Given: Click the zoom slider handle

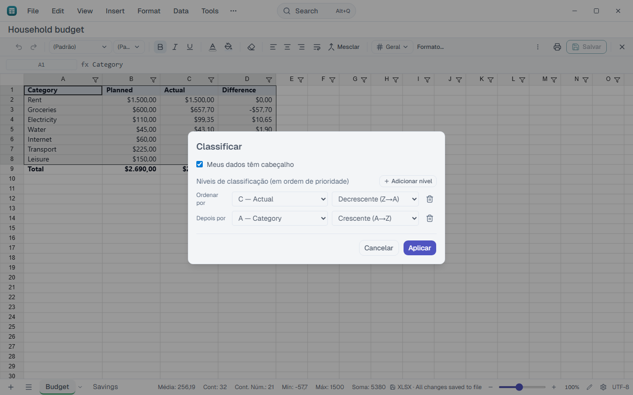Looking at the screenshot, I should [519, 387].
